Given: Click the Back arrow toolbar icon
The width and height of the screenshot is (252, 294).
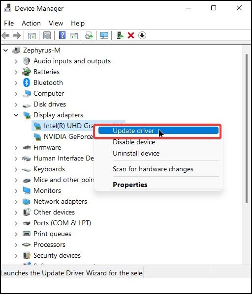Looking at the screenshot, I should 5,35.
